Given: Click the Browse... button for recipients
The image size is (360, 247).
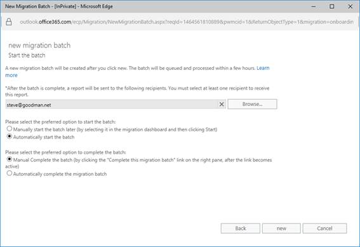Looking at the screenshot, I should tap(252, 104).
